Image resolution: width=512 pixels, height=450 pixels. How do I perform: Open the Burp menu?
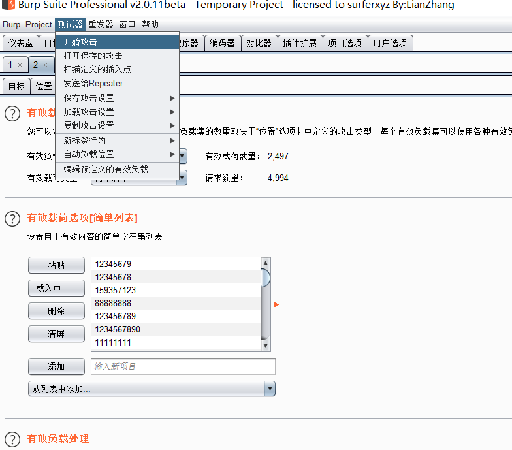pyautogui.click(x=12, y=25)
